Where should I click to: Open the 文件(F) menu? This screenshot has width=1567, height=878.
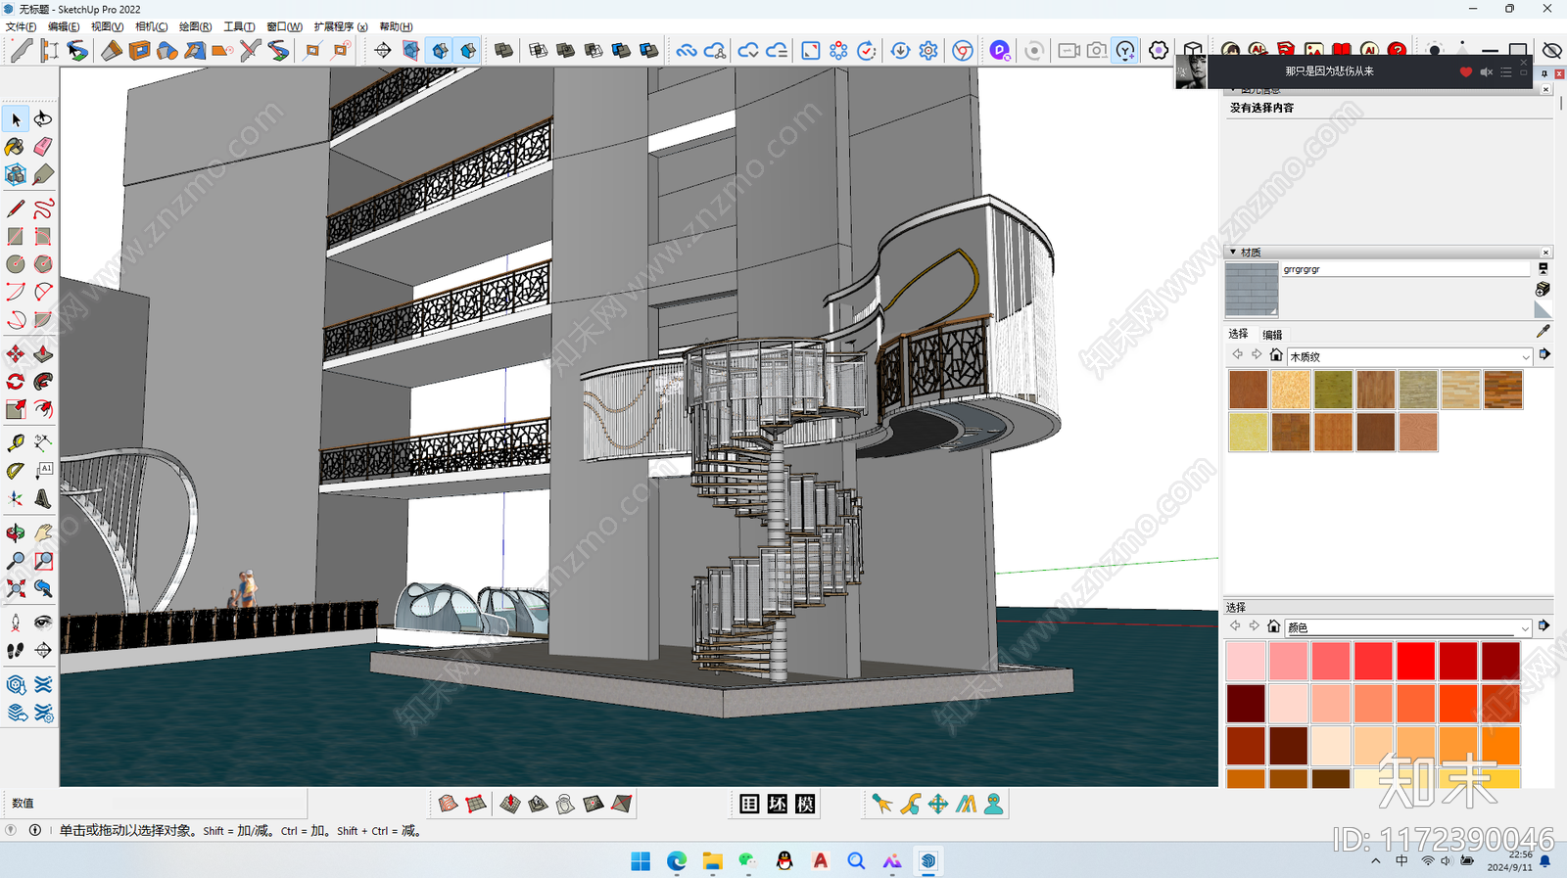(x=21, y=26)
